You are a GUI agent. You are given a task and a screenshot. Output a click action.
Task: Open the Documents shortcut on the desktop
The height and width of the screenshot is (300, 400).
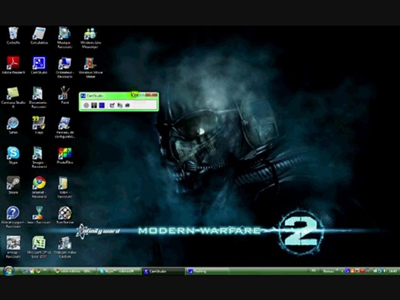pyautogui.click(x=38, y=97)
